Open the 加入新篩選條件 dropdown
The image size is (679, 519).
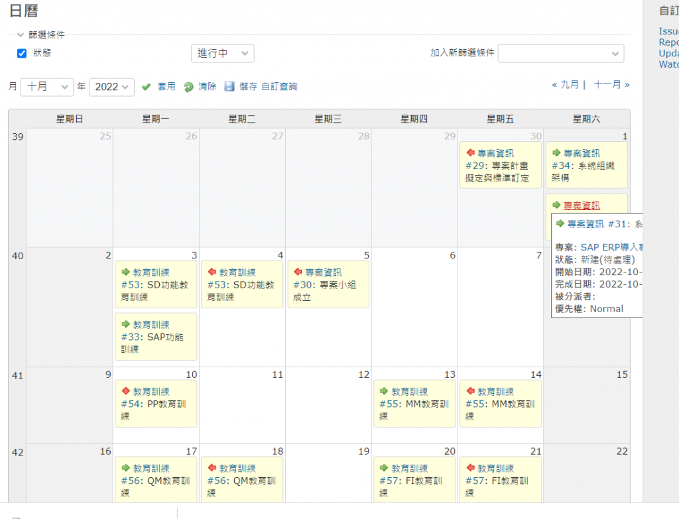560,54
